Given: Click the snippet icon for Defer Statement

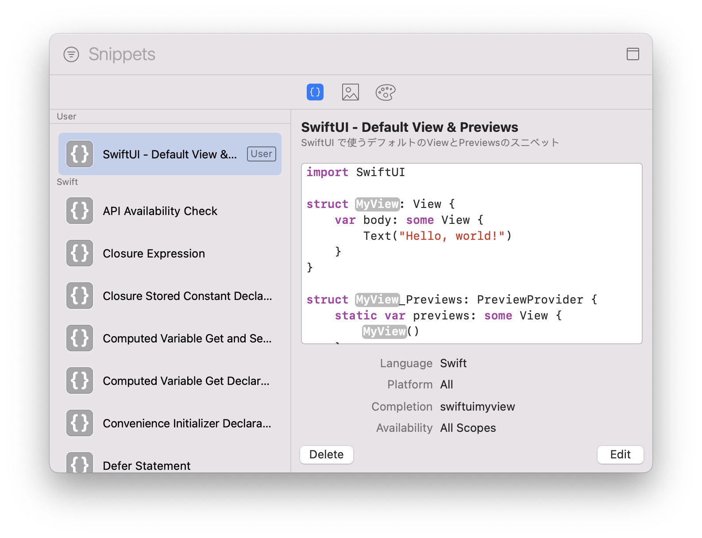Looking at the screenshot, I should 80,463.
